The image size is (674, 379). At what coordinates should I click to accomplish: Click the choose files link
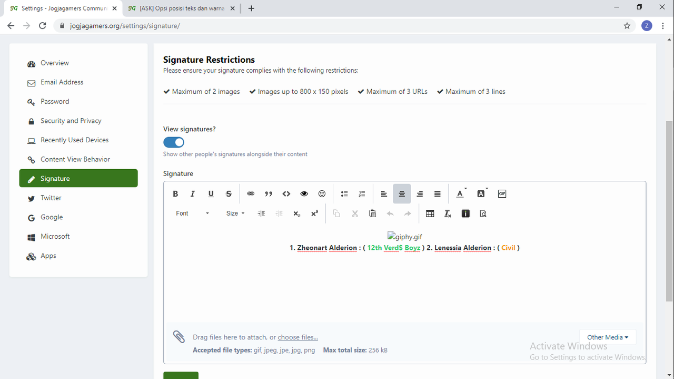(x=298, y=337)
